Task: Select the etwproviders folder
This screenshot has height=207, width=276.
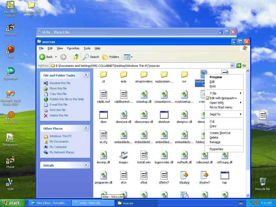Action: [144, 77]
